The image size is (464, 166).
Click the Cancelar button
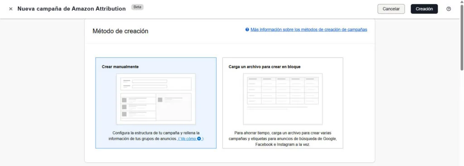tap(391, 9)
